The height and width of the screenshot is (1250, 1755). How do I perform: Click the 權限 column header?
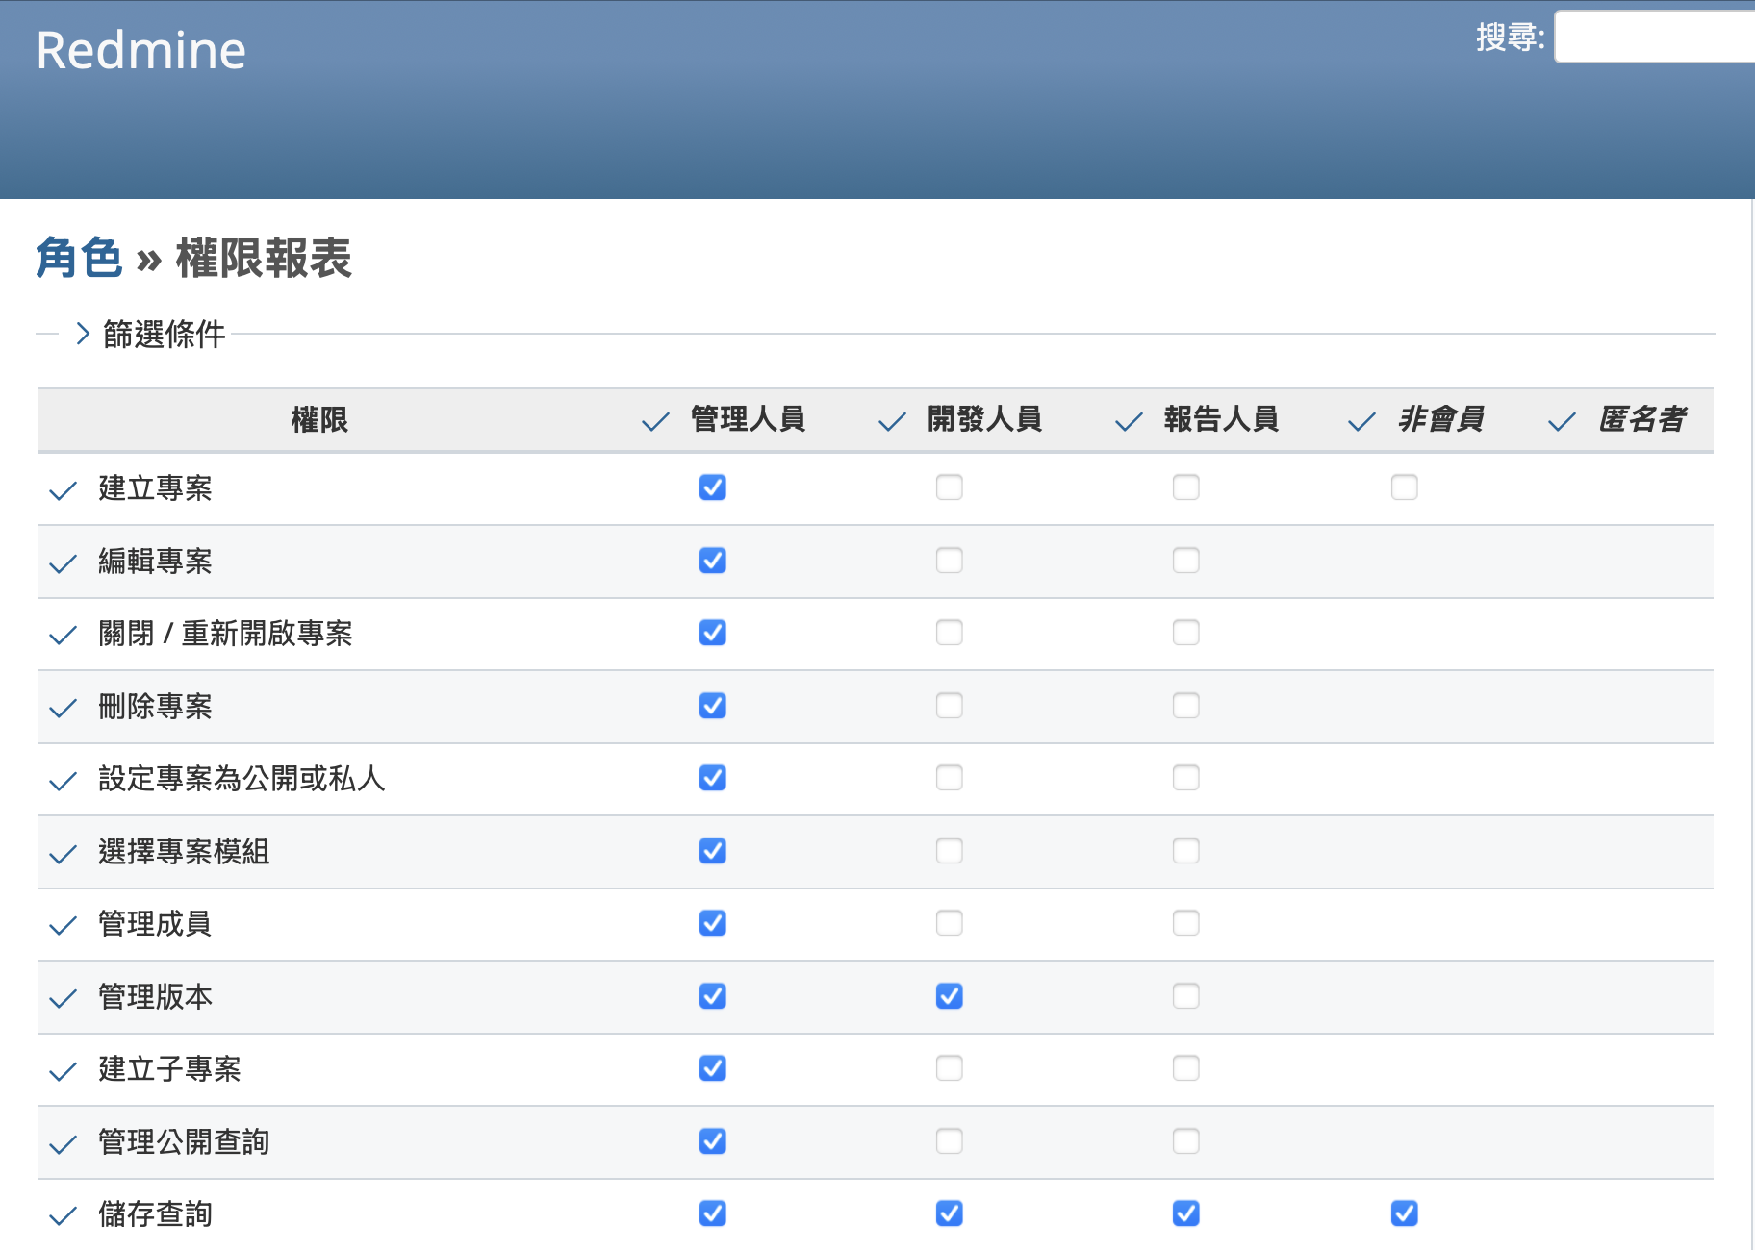click(x=319, y=420)
